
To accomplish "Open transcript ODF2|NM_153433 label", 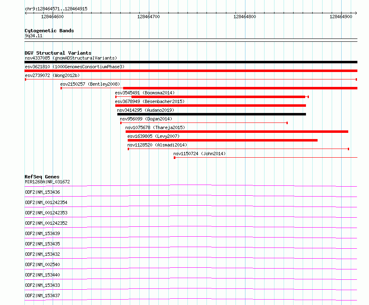I will (x=42, y=285).
